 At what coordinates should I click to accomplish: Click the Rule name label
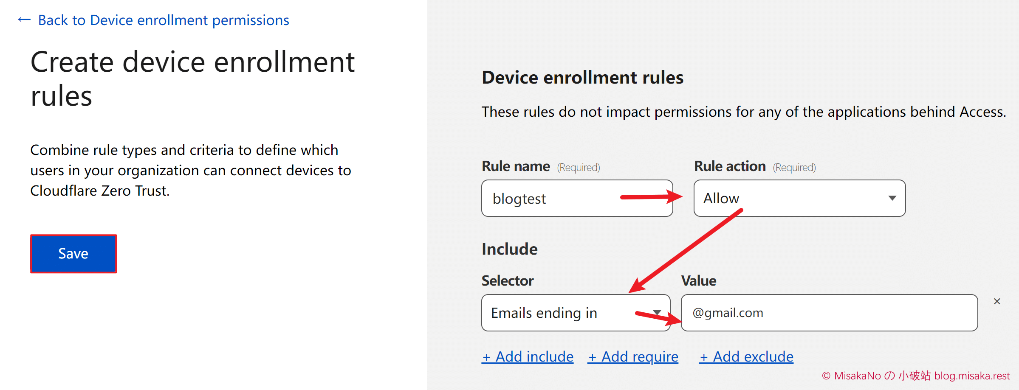point(516,166)
